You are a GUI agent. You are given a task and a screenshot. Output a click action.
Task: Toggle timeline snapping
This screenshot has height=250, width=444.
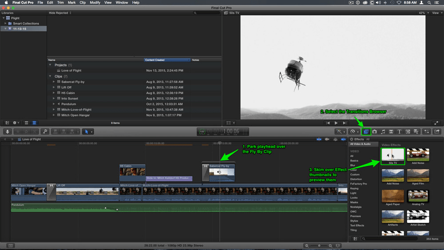(x=343, y=139)
